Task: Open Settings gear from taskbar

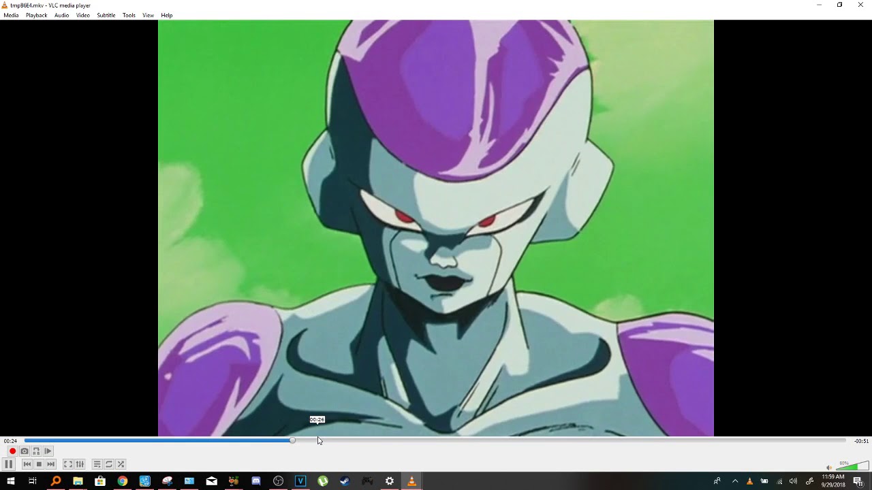Action: pos(389,481)
